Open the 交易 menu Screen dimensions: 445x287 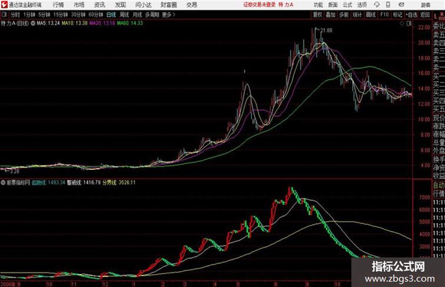[x=192, y=5]
